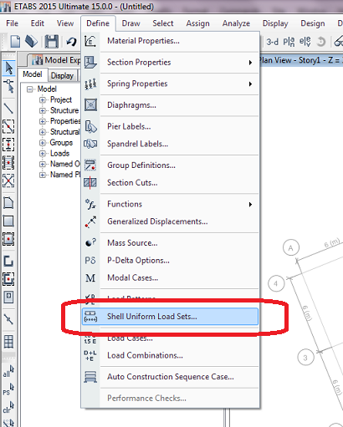Set Plan view toolbar button
Viewport: 343px width, 427px height.
pyautogui.click(x=289, y=42)
